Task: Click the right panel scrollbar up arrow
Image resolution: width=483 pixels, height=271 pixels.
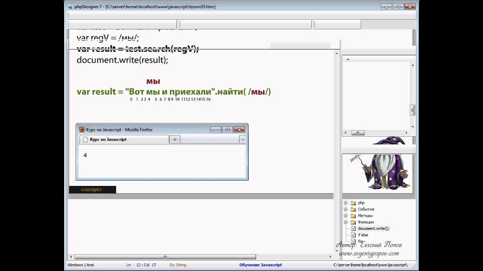Action: [413, 65]
